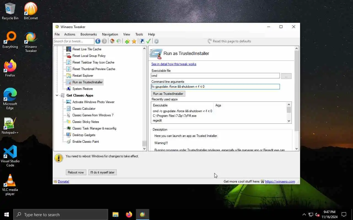
Task: Click the Reset Taskbar Tray Icon Cache icon
Action: (x=69, y=62)
